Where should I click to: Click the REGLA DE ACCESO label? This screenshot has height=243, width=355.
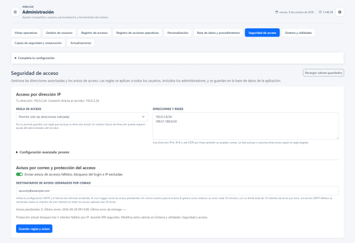tap(28, 109)
